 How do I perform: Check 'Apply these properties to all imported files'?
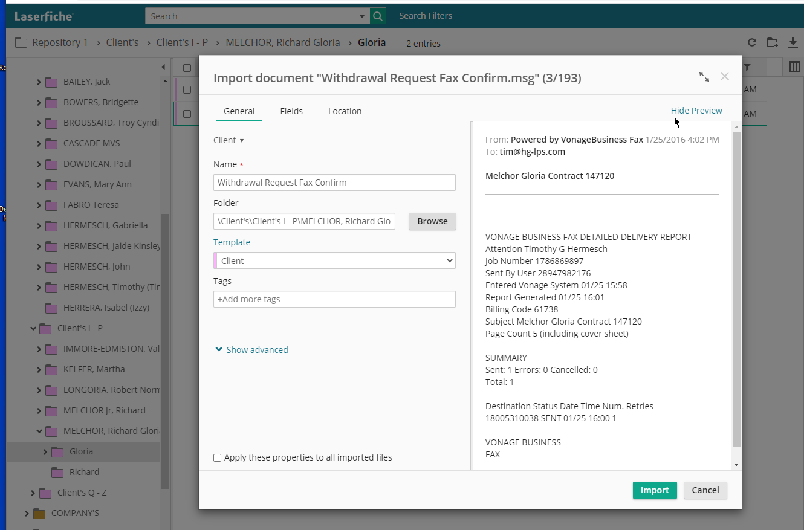click(218, 458)
